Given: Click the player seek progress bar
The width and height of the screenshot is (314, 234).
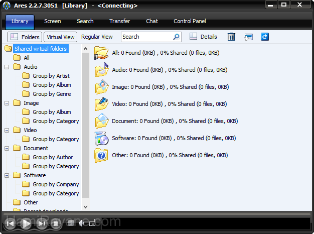Looking at the screenshot, I should tap(157, 214).
